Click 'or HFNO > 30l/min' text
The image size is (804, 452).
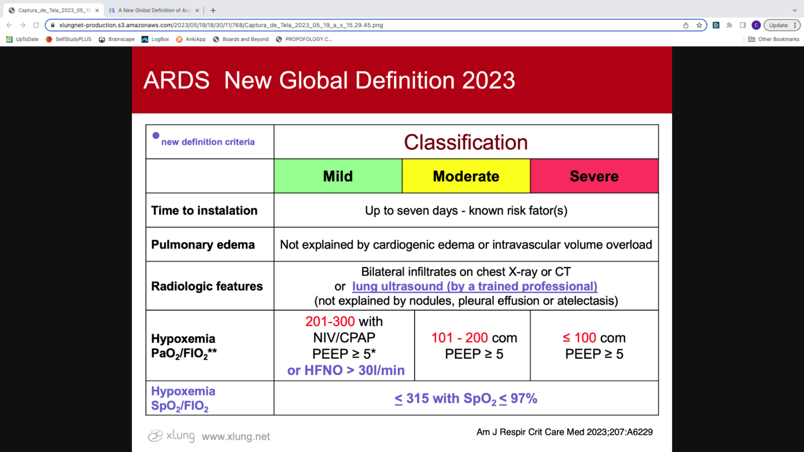pos(346,371)
